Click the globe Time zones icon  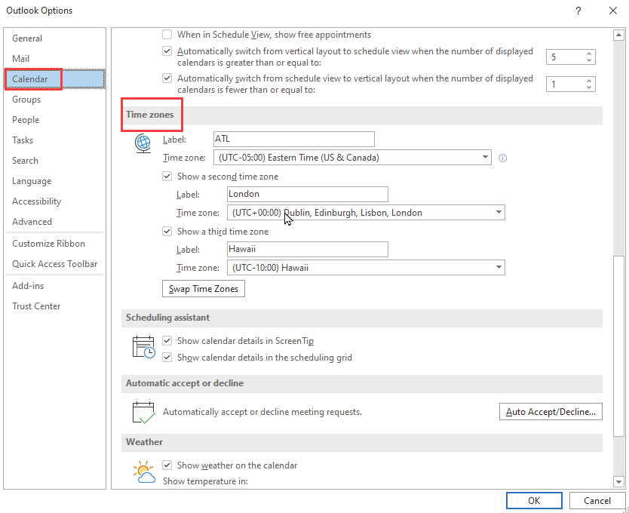pos(143,143)
